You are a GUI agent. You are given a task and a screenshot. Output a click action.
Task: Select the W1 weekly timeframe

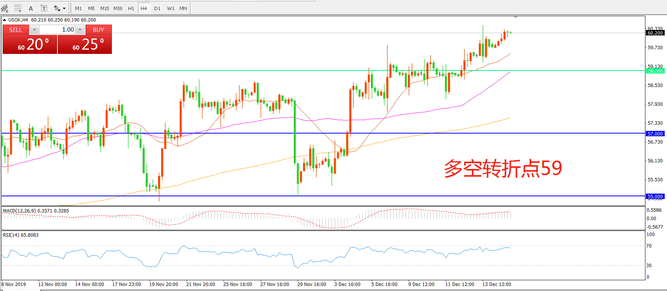(x=170, y=8)
